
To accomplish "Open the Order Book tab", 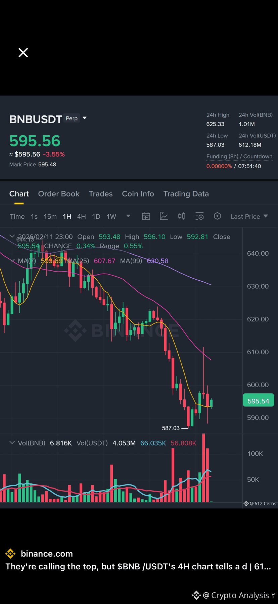I will [59, 194].
